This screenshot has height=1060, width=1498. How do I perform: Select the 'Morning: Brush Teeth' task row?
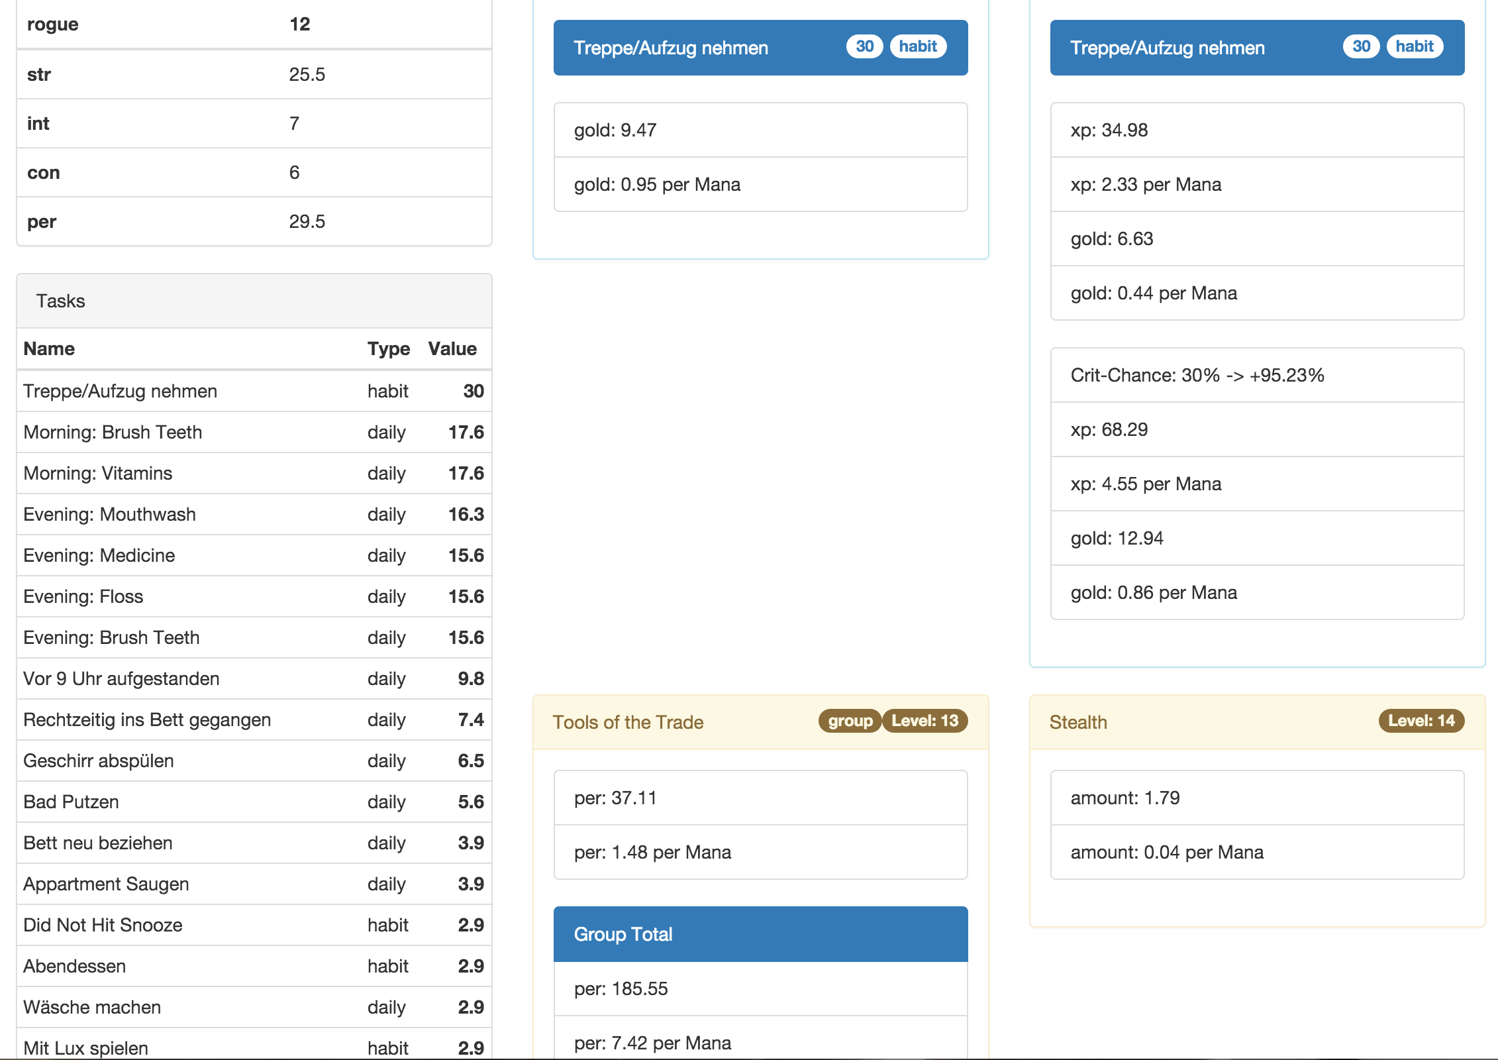tap(254, 432)
